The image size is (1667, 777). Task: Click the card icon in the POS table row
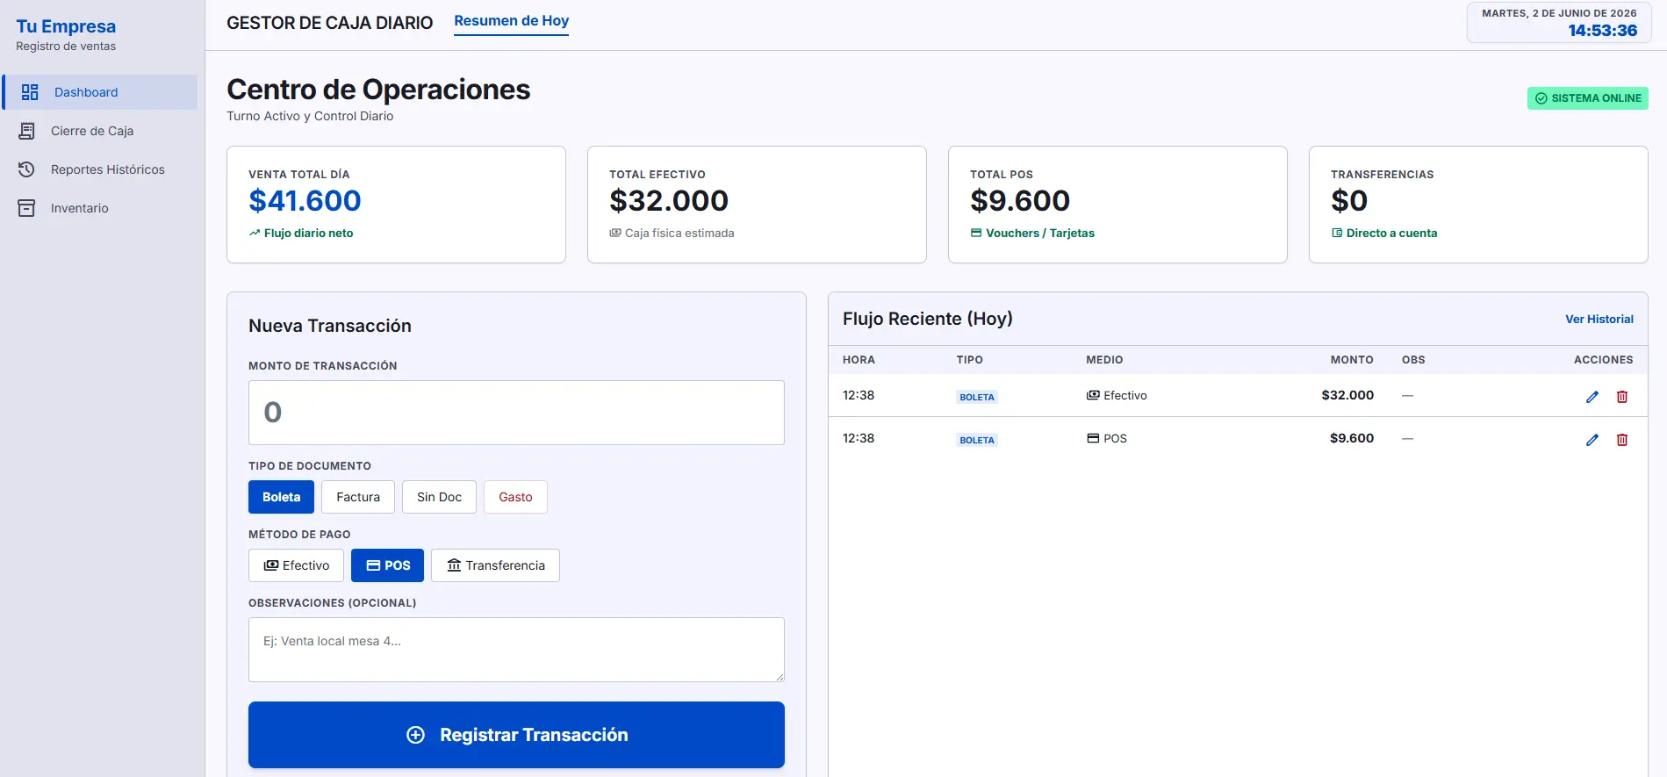1093,438
